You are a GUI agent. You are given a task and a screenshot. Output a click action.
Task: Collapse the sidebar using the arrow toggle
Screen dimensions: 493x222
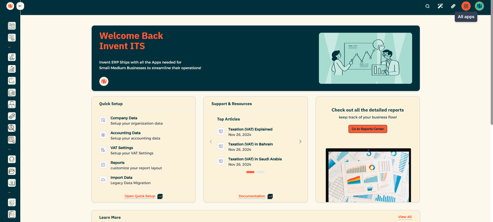click(x=20, y=6)
